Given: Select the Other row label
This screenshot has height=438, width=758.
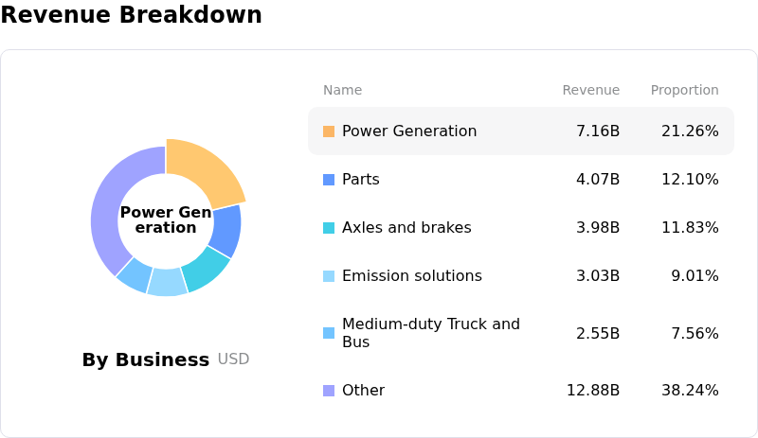Looking at the screenshot, I should click(363, 391).
